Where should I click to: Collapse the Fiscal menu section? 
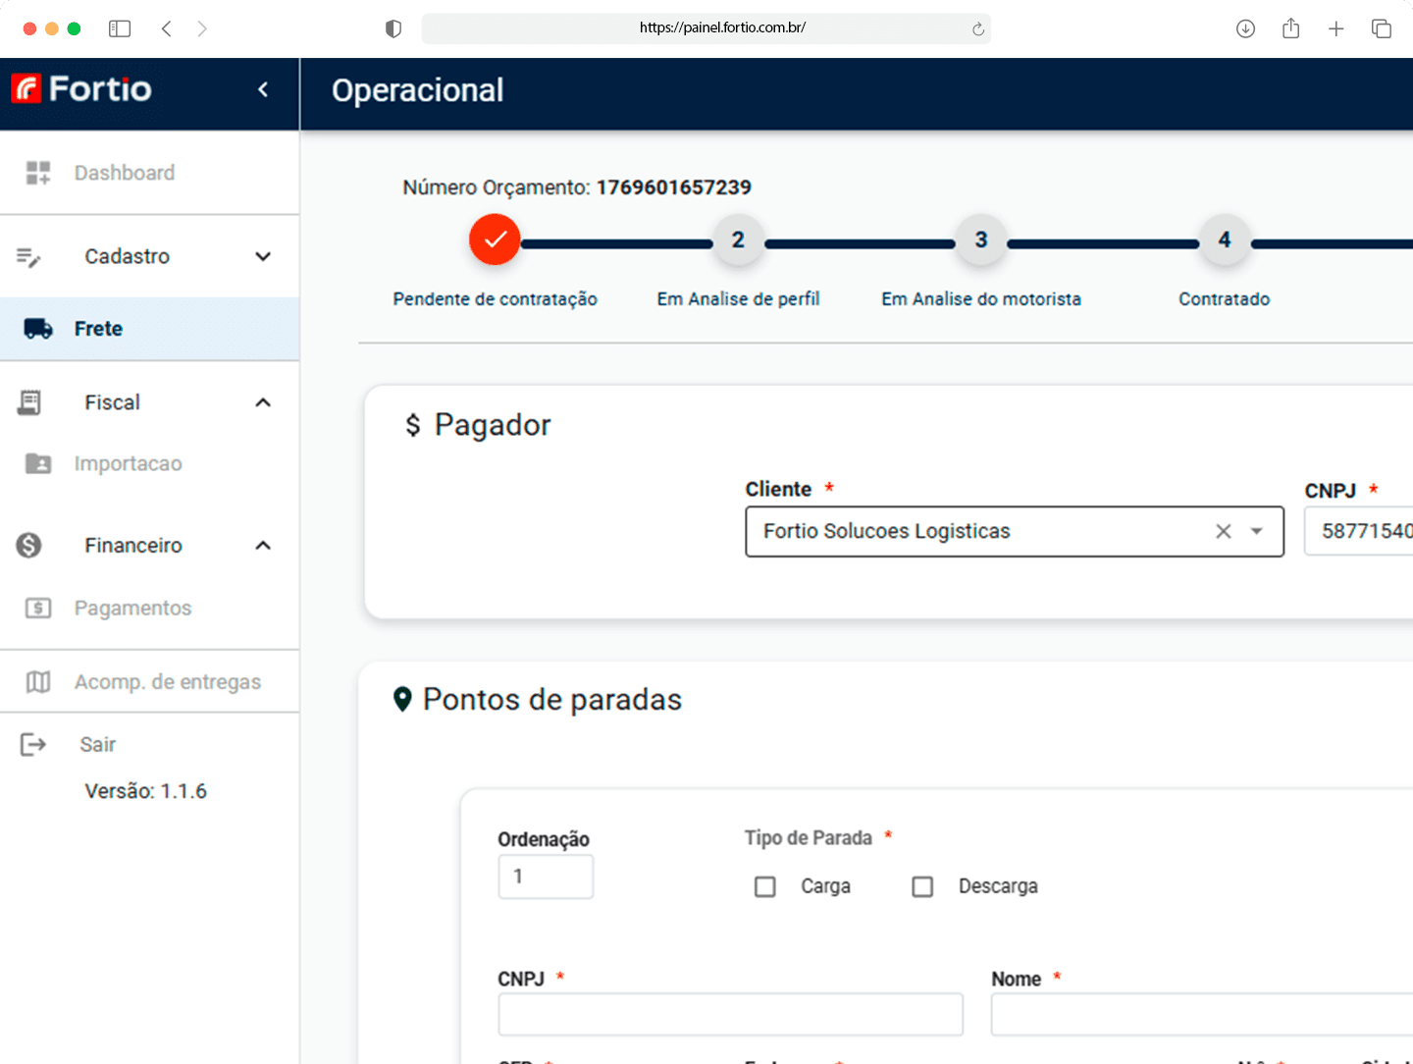[x=263, y=402]
